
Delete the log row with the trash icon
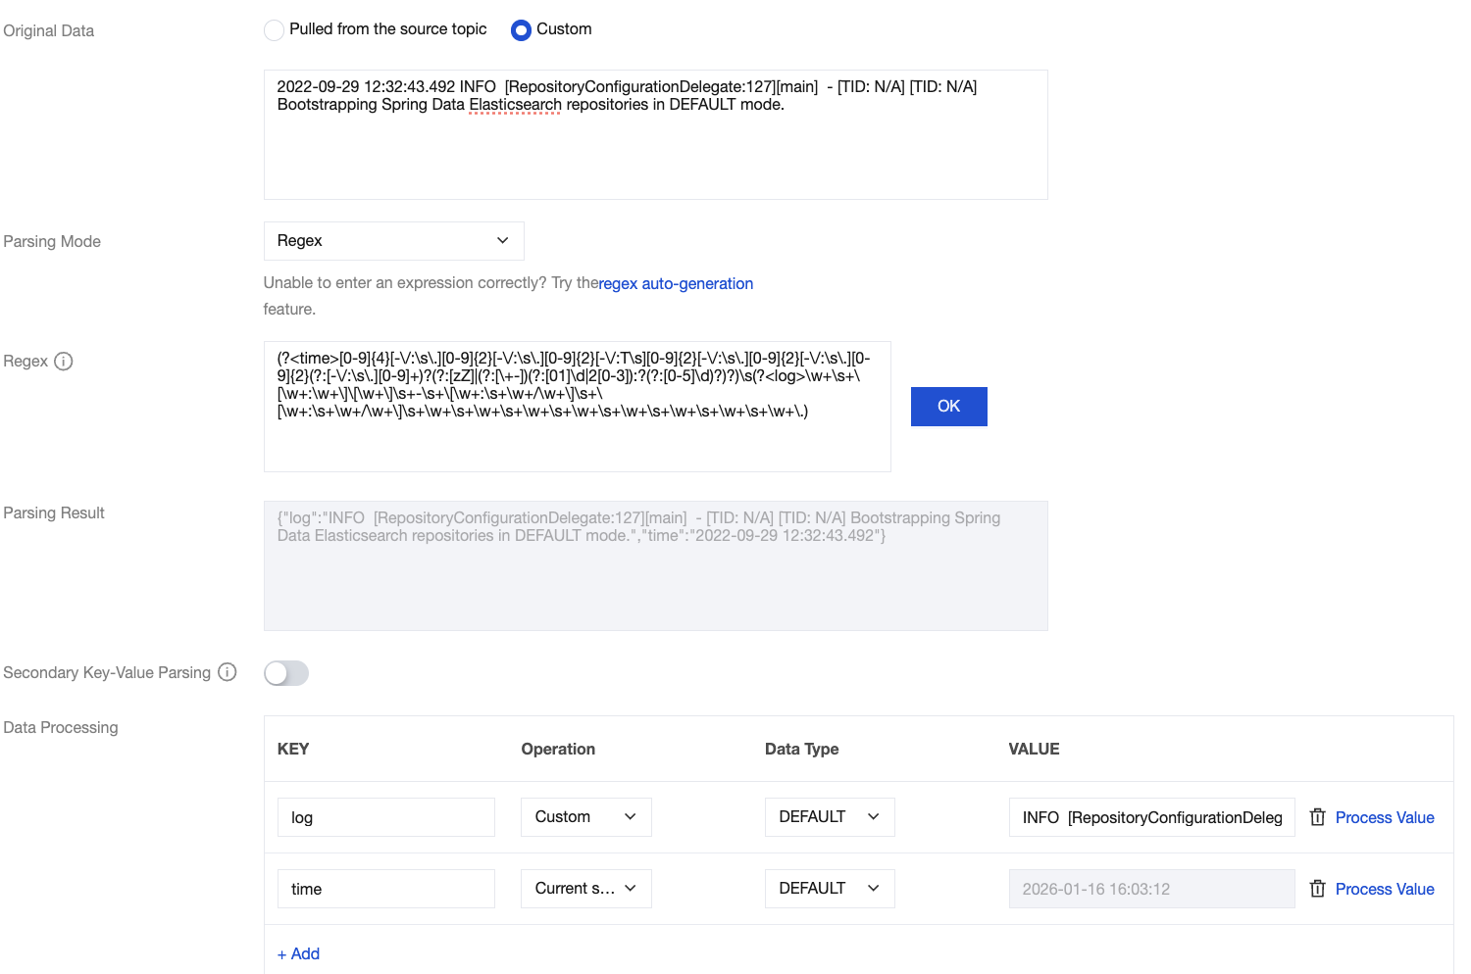coord(1317,817)
